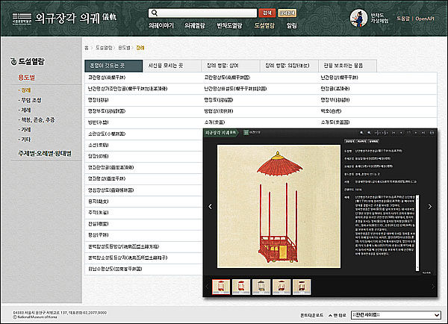Select the 장례 행렬: 상여 tab

pyautogui.click(x=231, y=66)
